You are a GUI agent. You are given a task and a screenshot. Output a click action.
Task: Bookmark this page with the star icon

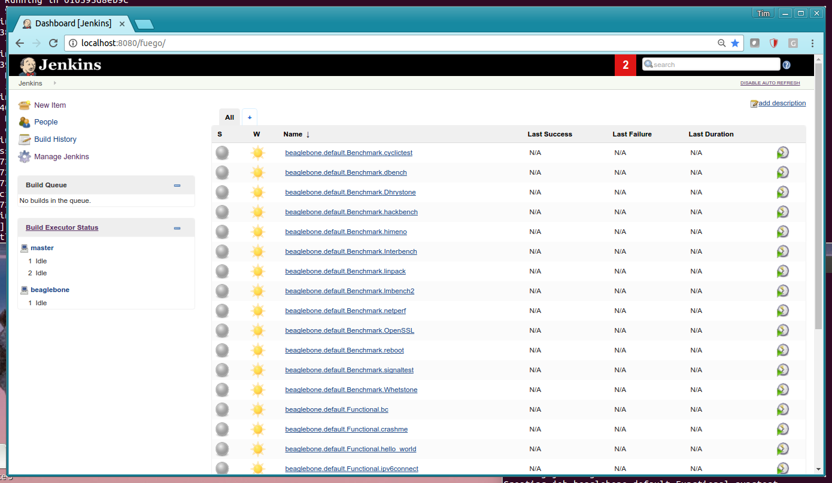point(735,43)
